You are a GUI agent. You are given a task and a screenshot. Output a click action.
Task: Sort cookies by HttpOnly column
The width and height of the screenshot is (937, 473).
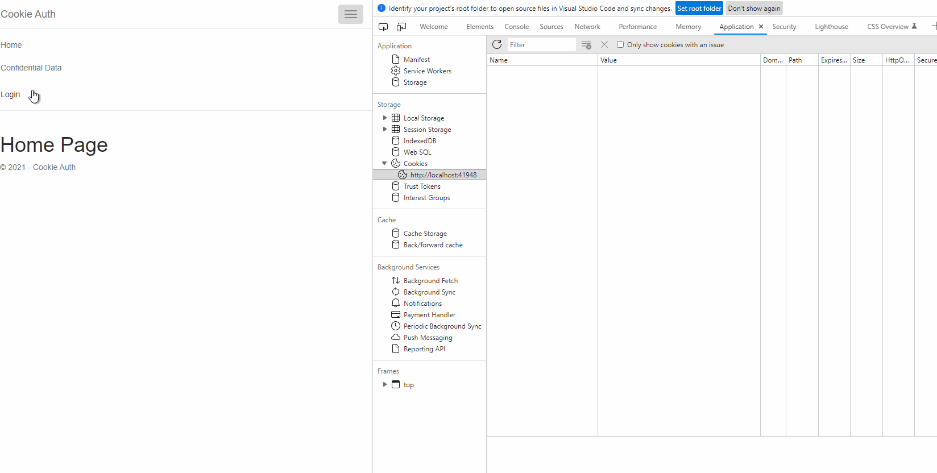coord(898,60)
